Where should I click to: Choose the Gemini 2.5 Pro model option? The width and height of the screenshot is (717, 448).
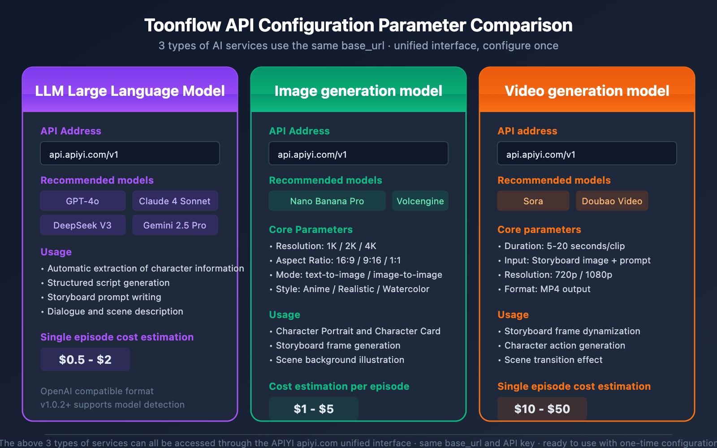pyautogui.click(x=175, y=225)
